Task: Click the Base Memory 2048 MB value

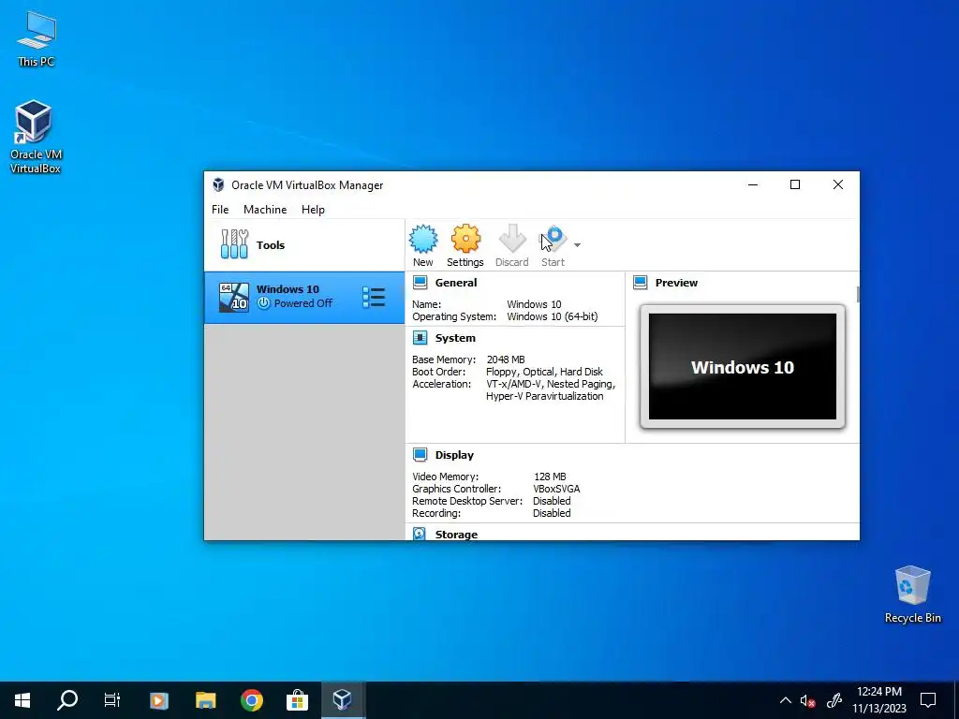Action: tap(505, 359)
